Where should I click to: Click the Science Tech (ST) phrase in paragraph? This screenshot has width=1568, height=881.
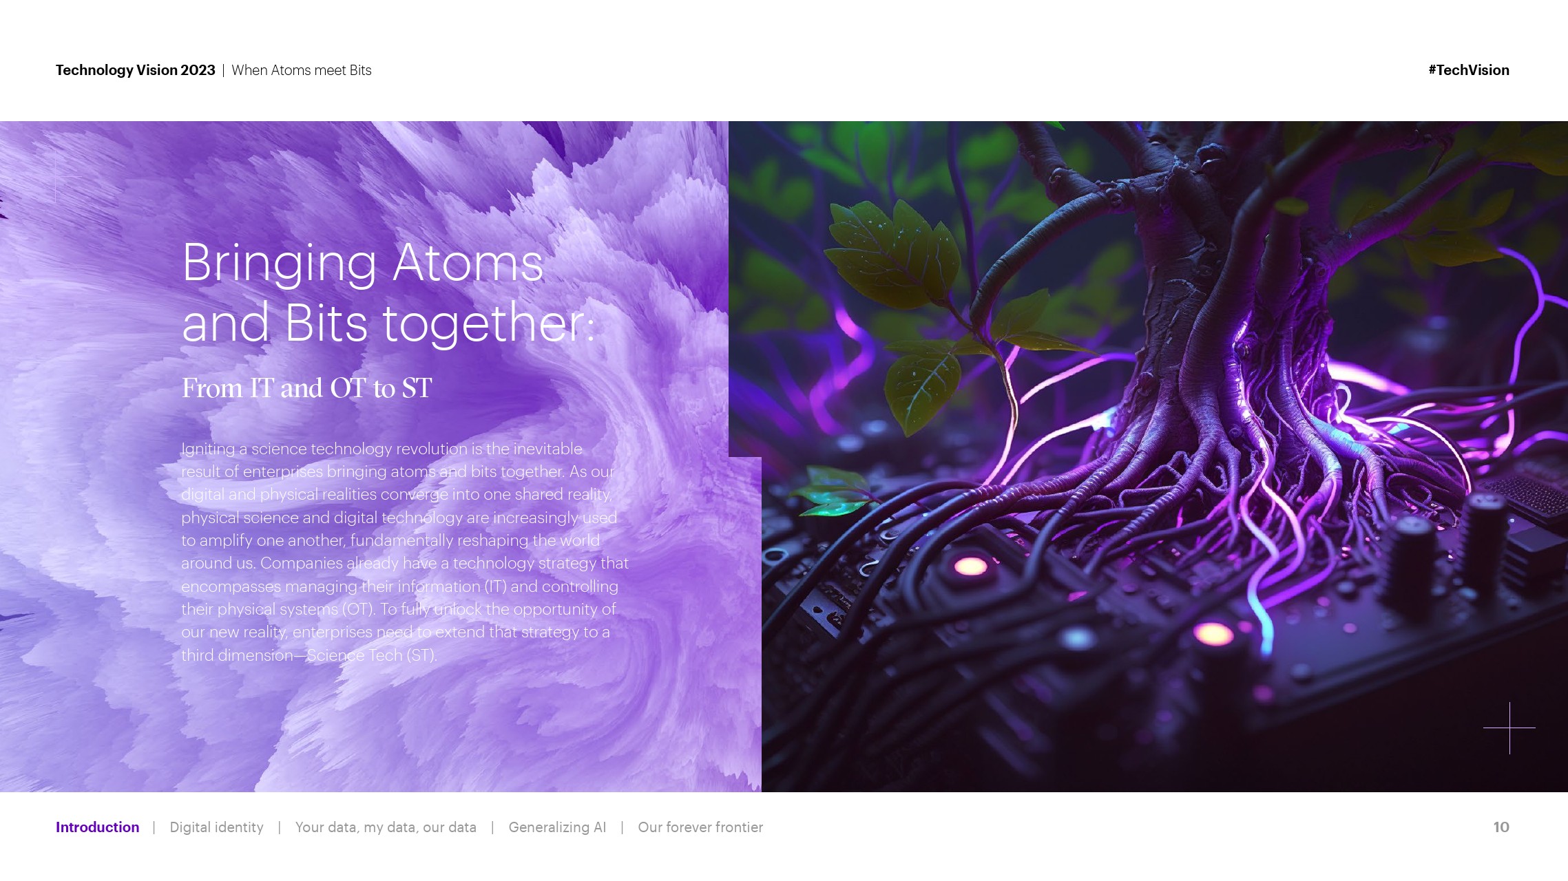click(371, 655)
